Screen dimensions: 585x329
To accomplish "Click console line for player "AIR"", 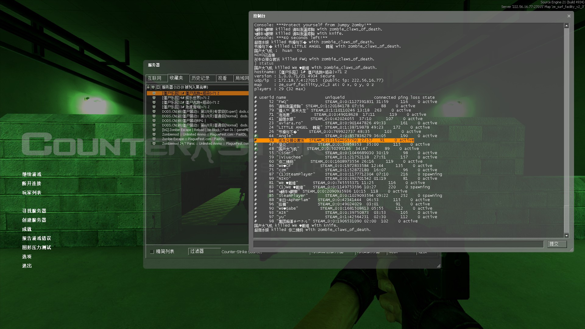I will pyautogui.click(x=346, y=213).
